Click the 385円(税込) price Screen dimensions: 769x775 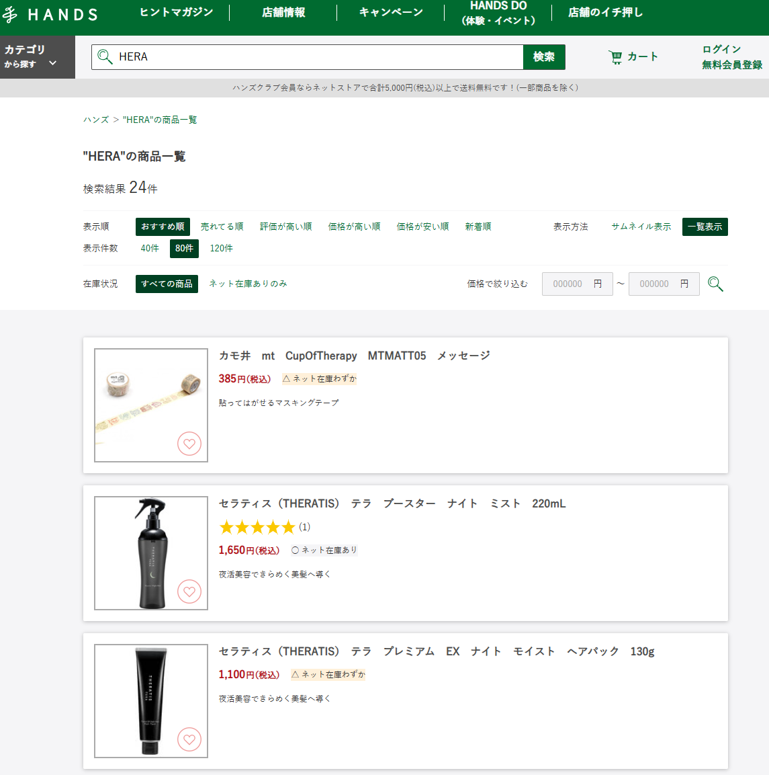[244, 379]
